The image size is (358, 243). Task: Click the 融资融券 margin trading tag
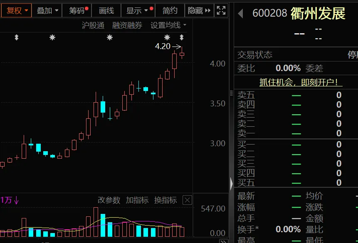(127, 25)
